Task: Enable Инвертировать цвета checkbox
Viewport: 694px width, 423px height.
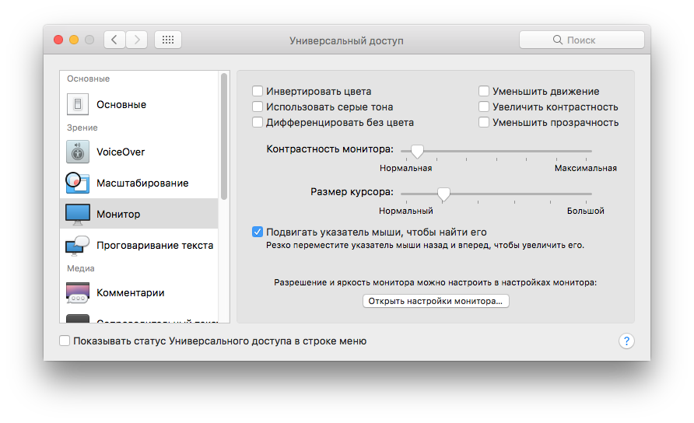Action: pyautogui.click(x=258, y=92)
